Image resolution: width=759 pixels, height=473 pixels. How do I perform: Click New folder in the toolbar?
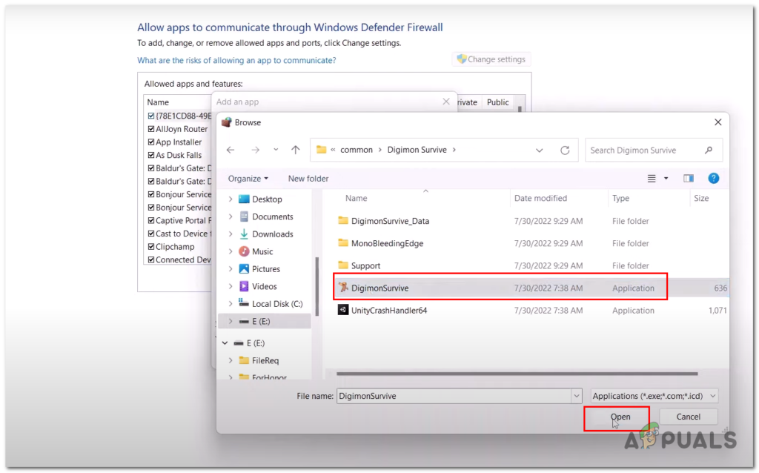pos(308,179)
